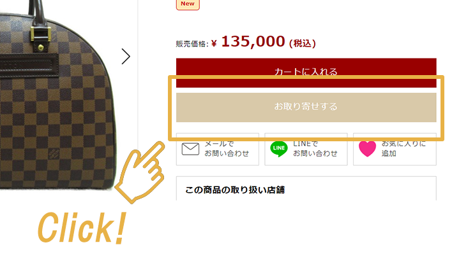Viewport: 452px width, 259px height.
Task: Click the 販売価格 label
Action: coord(190,44)
